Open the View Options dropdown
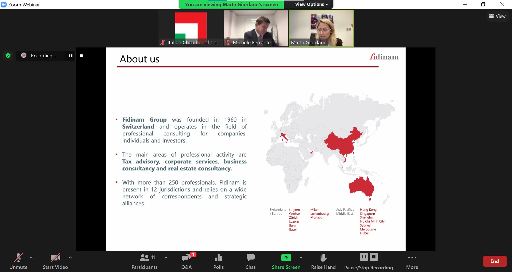The image size is (512, 272). (311, 4)
